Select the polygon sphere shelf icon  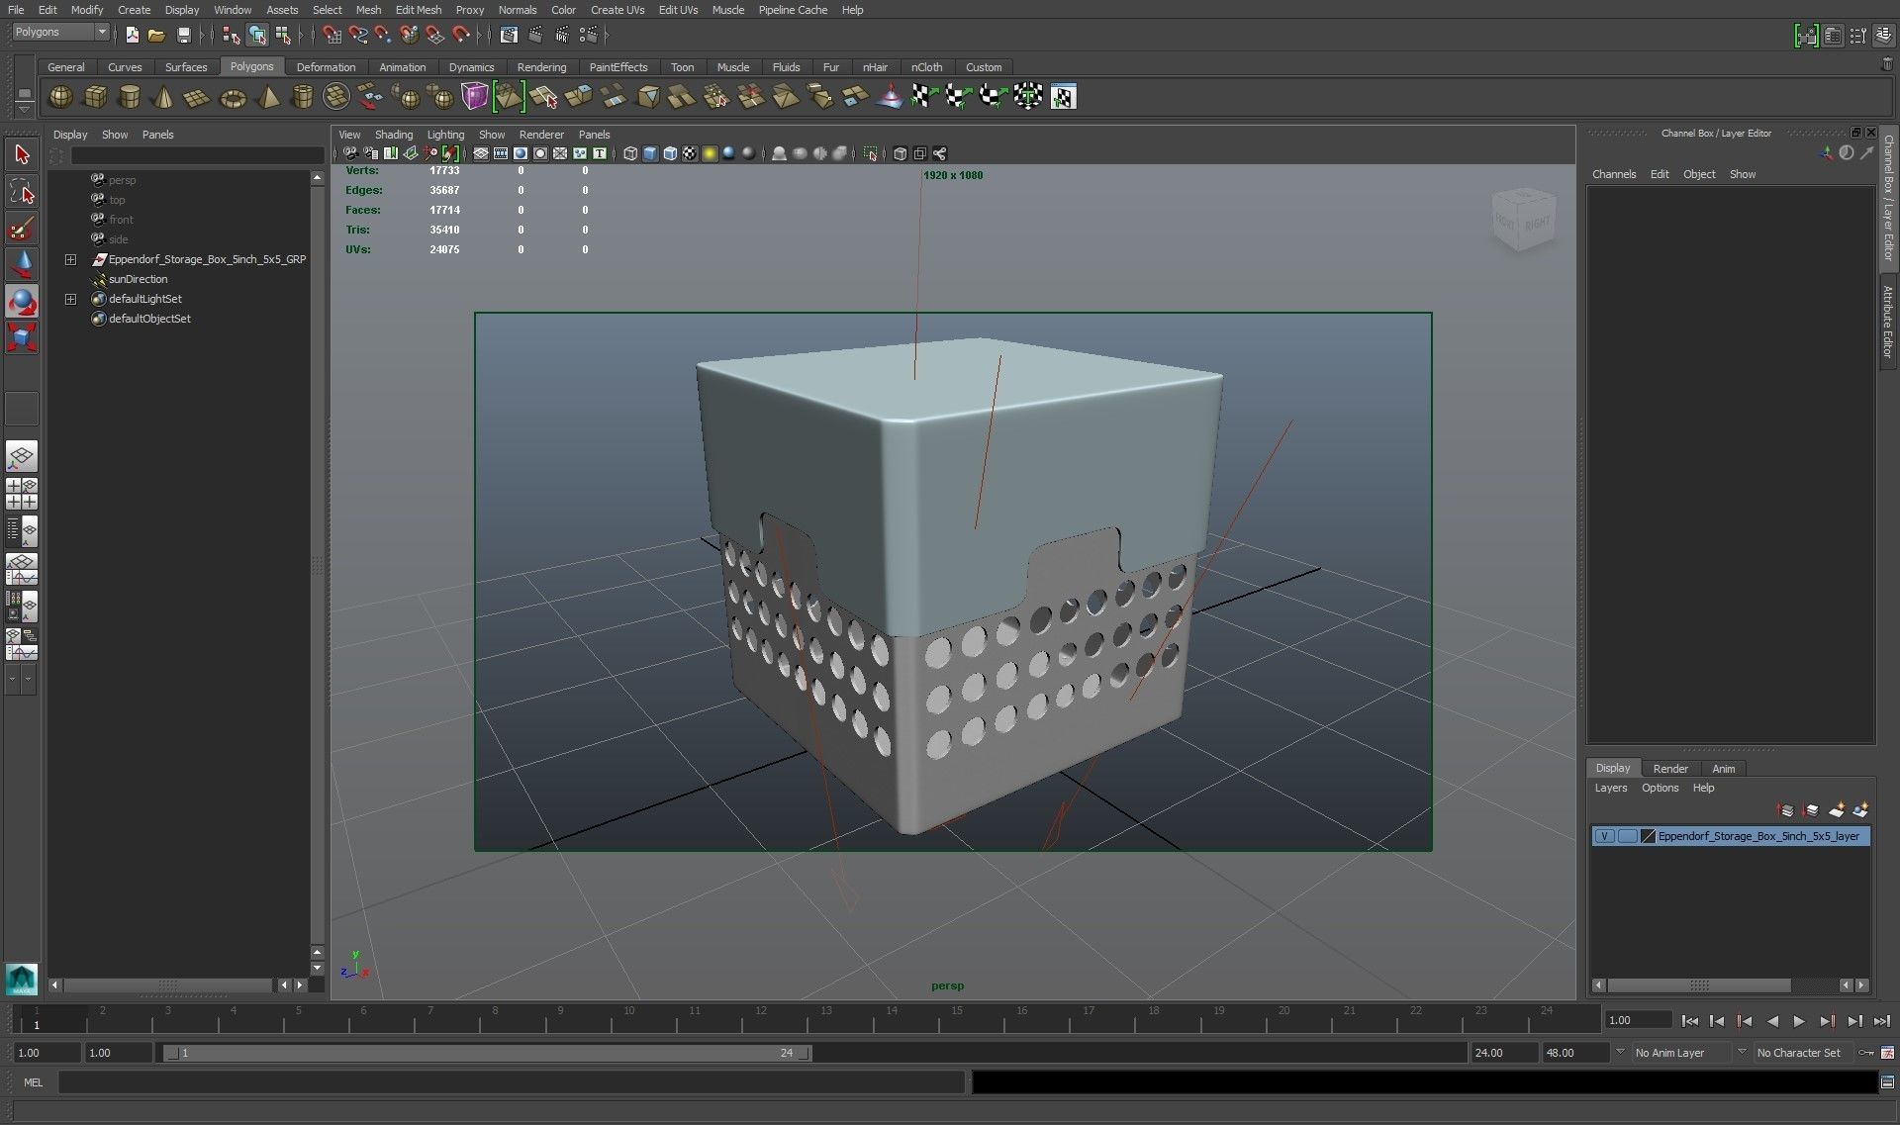click(x=60, y=97)
